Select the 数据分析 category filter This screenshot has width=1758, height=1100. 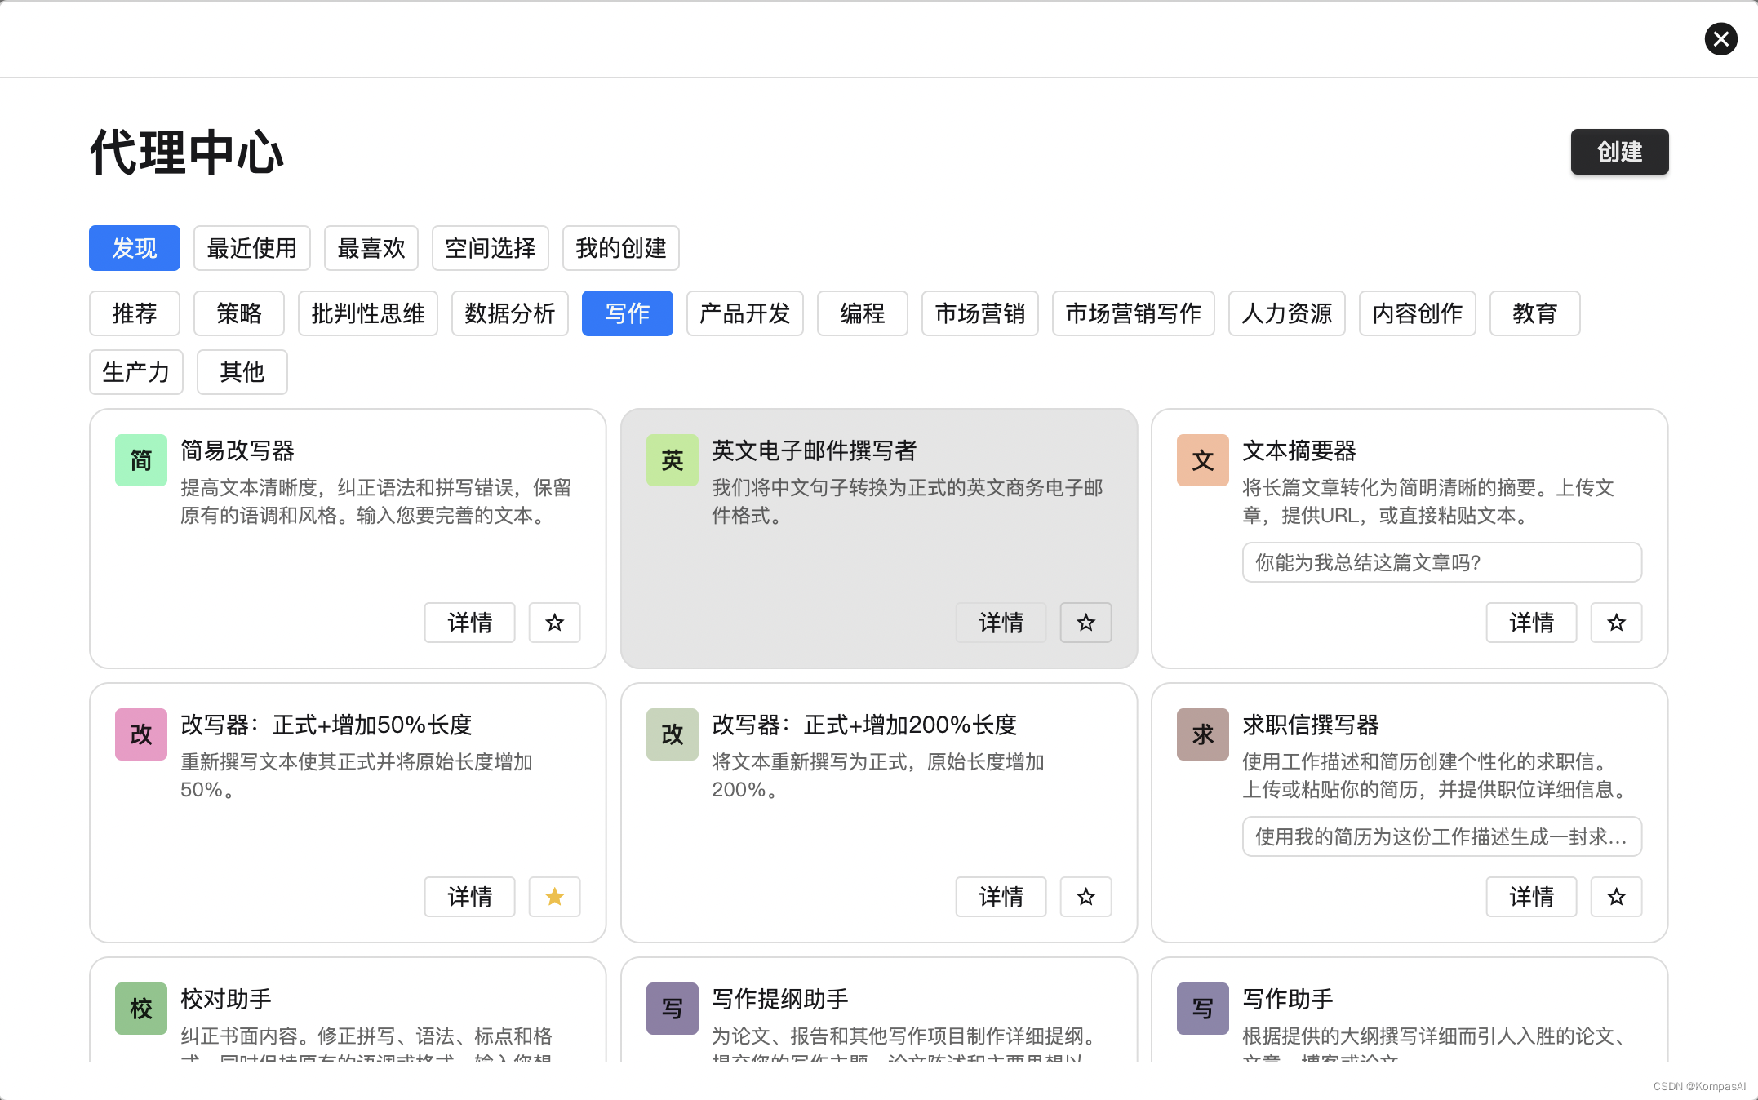(509, 313)
